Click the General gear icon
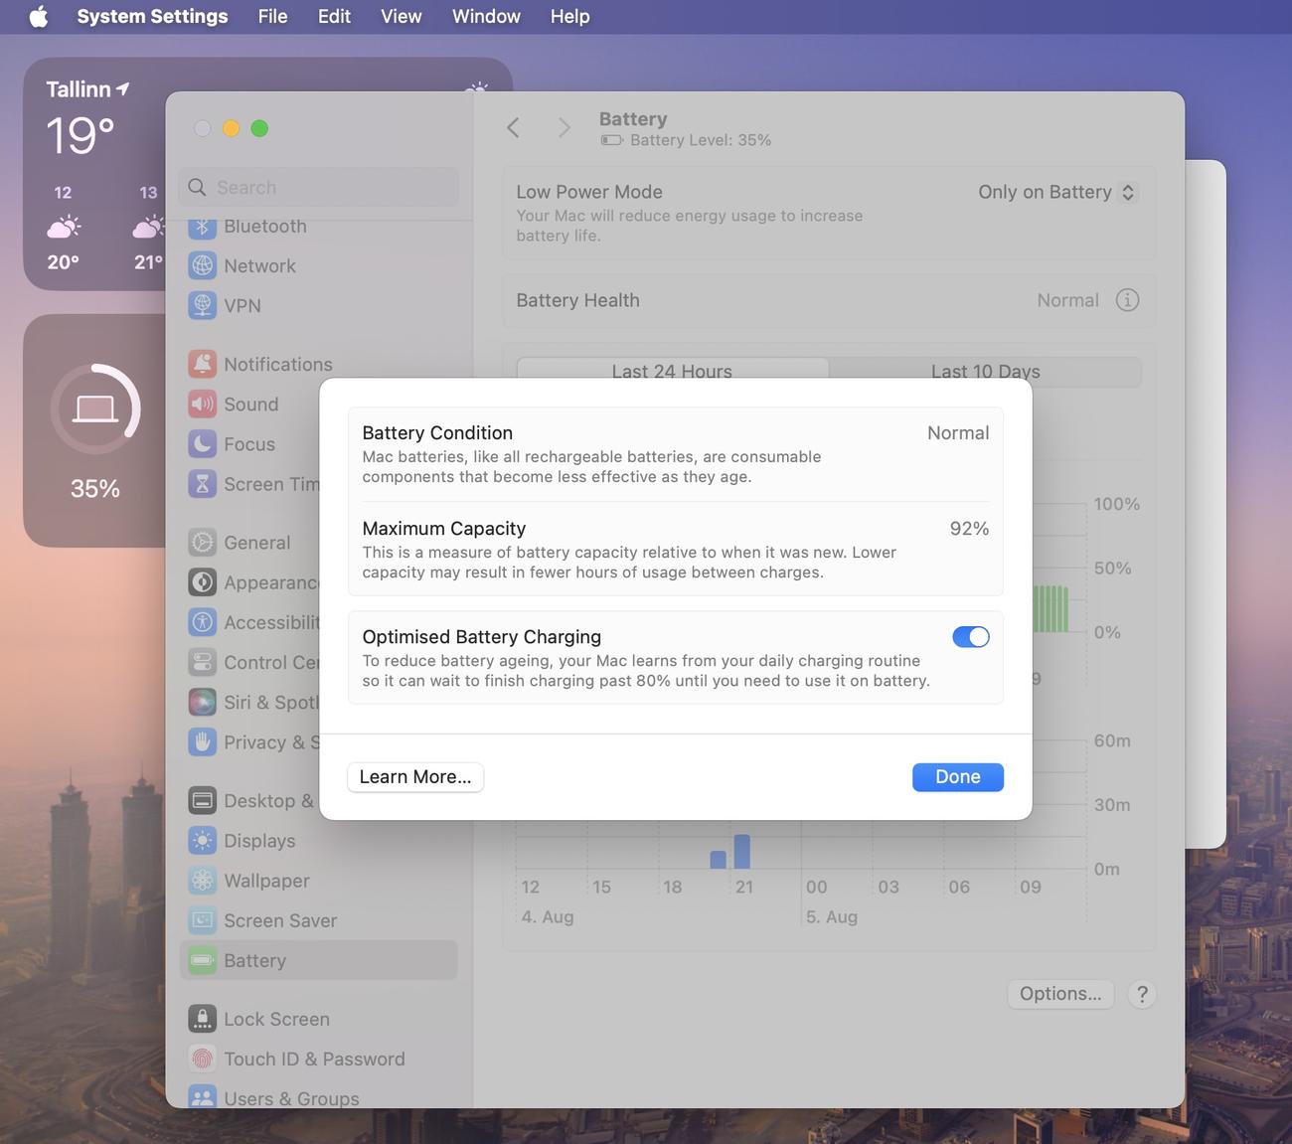Screen dimensions: 1292x1144 (x=202, y=543)
